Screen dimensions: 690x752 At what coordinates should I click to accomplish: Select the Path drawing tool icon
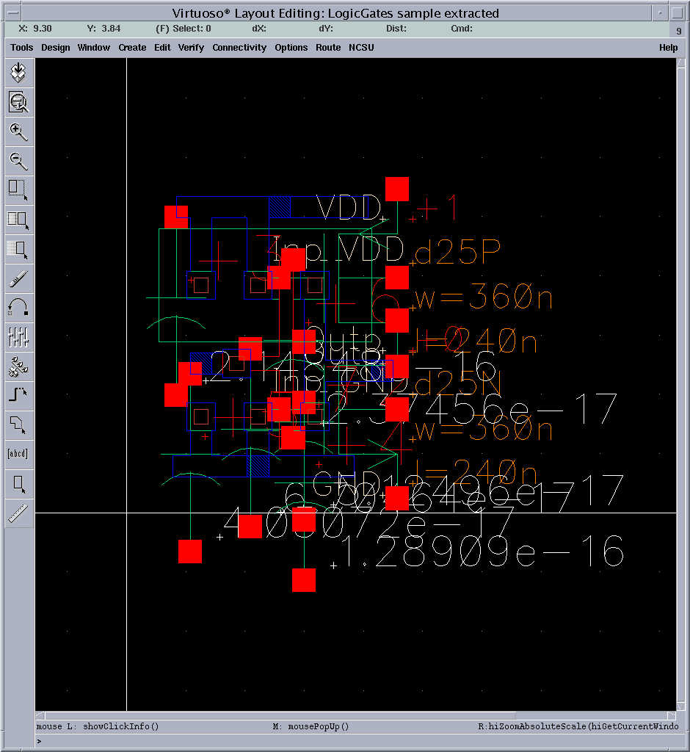tap(18, 395)
